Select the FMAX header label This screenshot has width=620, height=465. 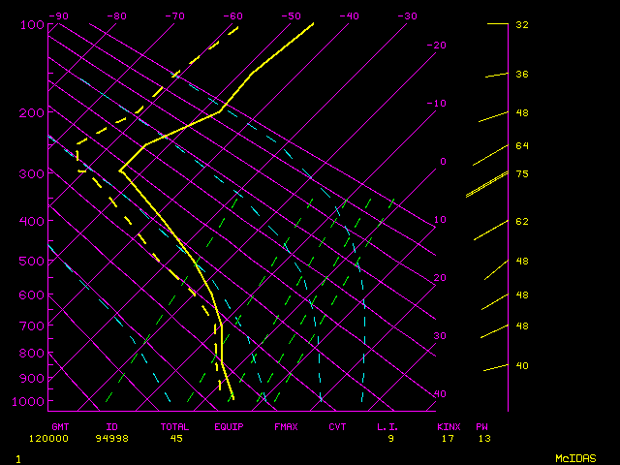click(287, 426)
